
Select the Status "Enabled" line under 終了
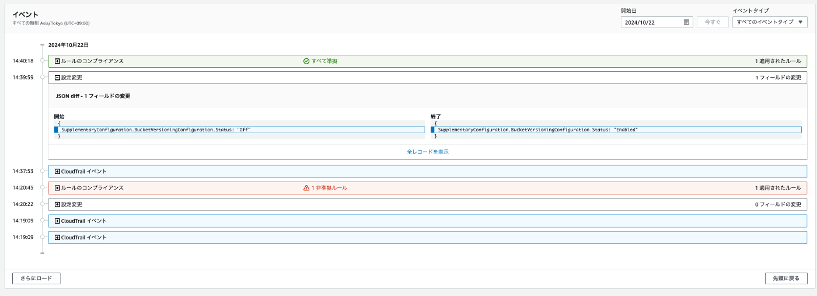point(616,130)
